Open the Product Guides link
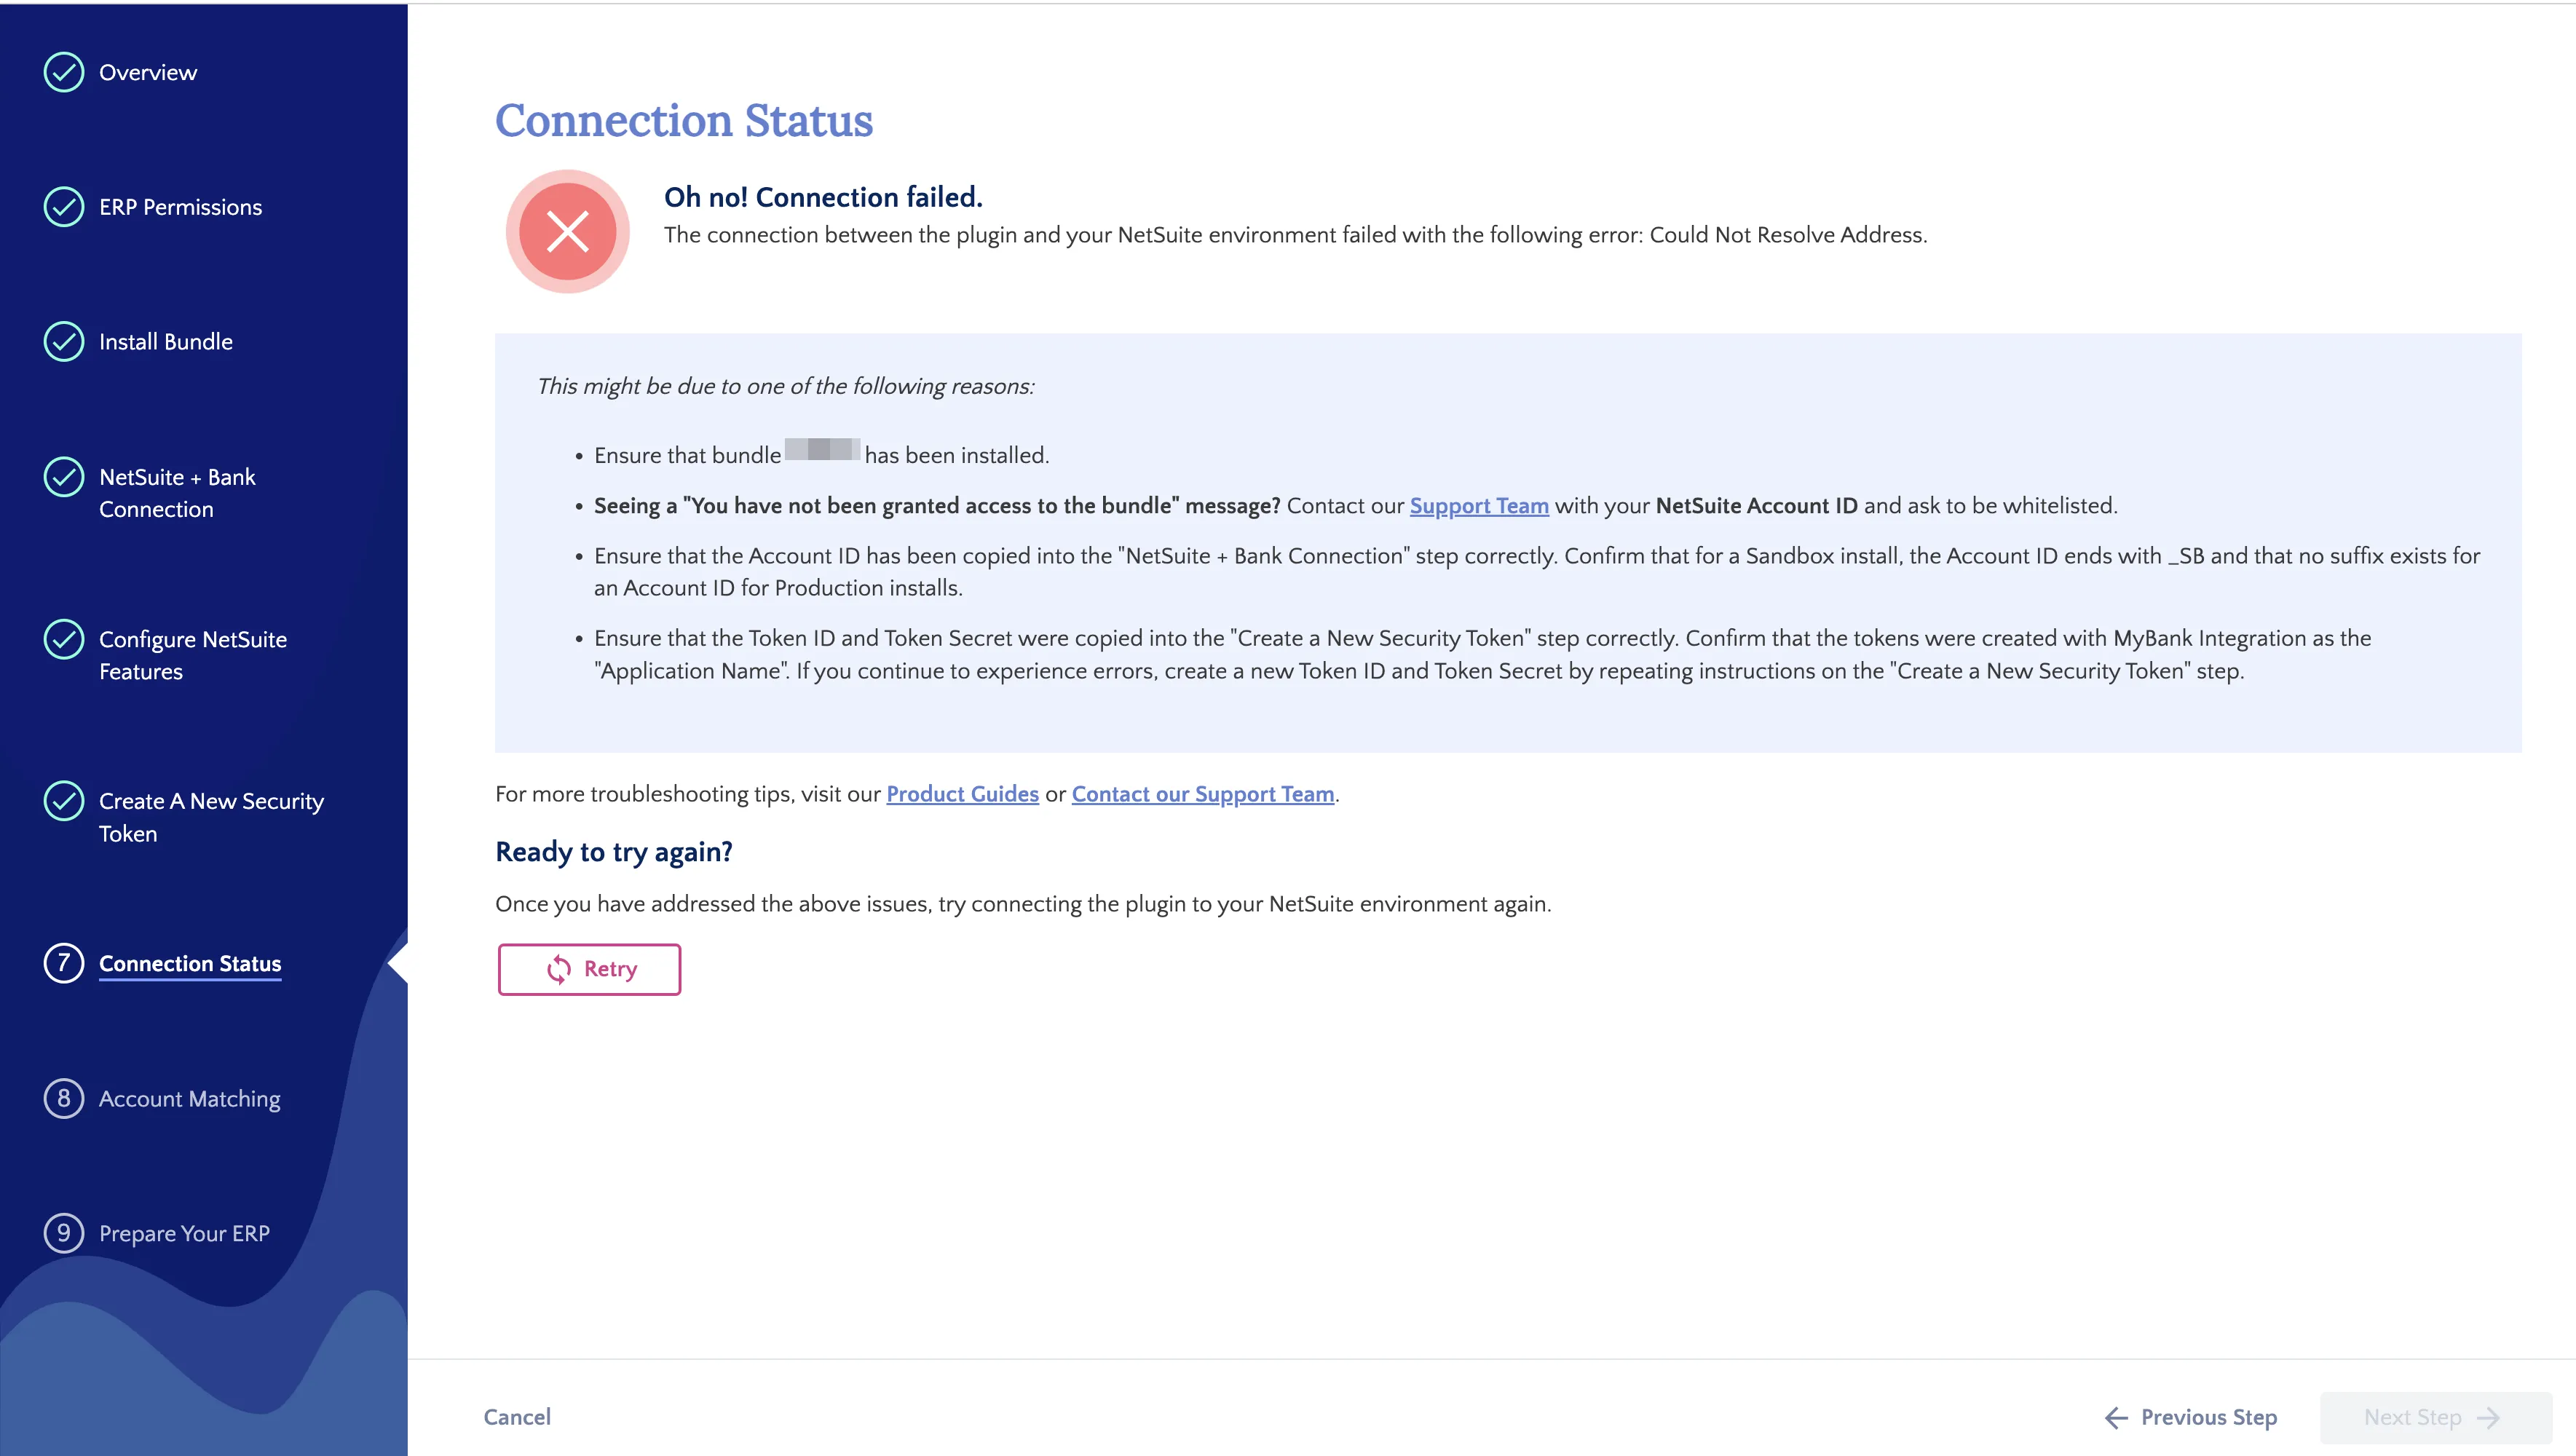The image size is (2576, 1456). (x=963, y=794)
